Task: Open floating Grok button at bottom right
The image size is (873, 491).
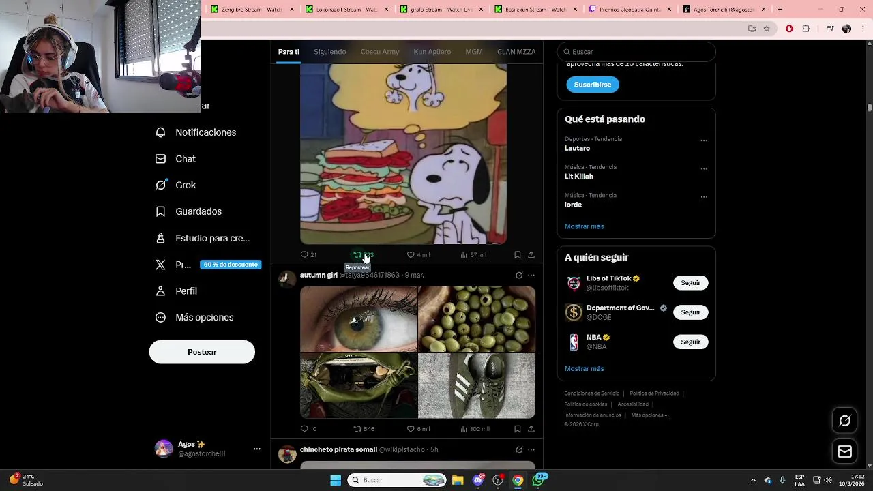Action: (844, 421)
